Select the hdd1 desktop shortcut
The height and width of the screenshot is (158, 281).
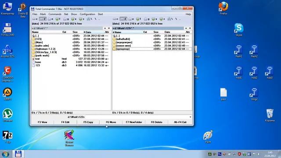coord(239,72)
